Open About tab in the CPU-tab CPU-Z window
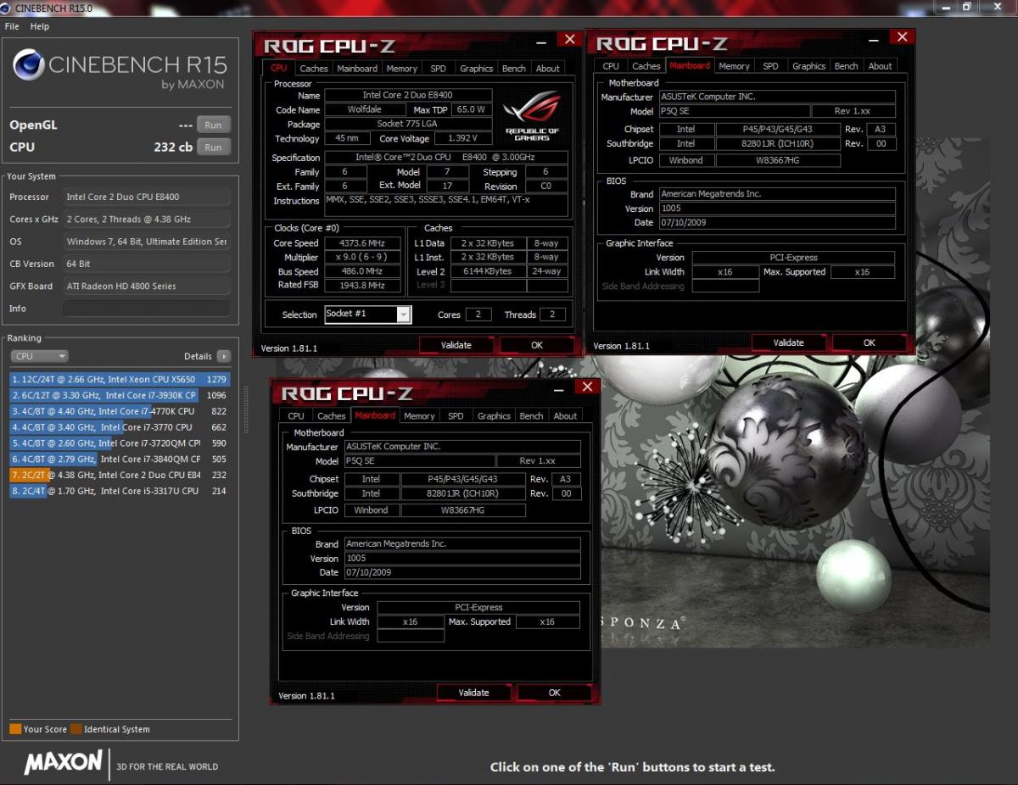The image size is (1018, 785). click(547, 69)
